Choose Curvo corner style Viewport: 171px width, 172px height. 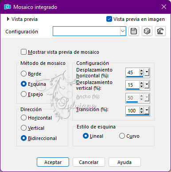coord(122,136)
